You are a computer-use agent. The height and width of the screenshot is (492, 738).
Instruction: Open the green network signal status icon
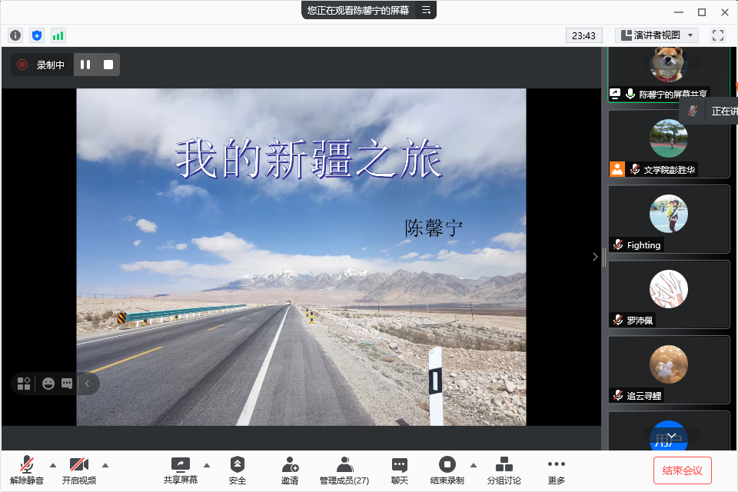(x=58, y=35)
